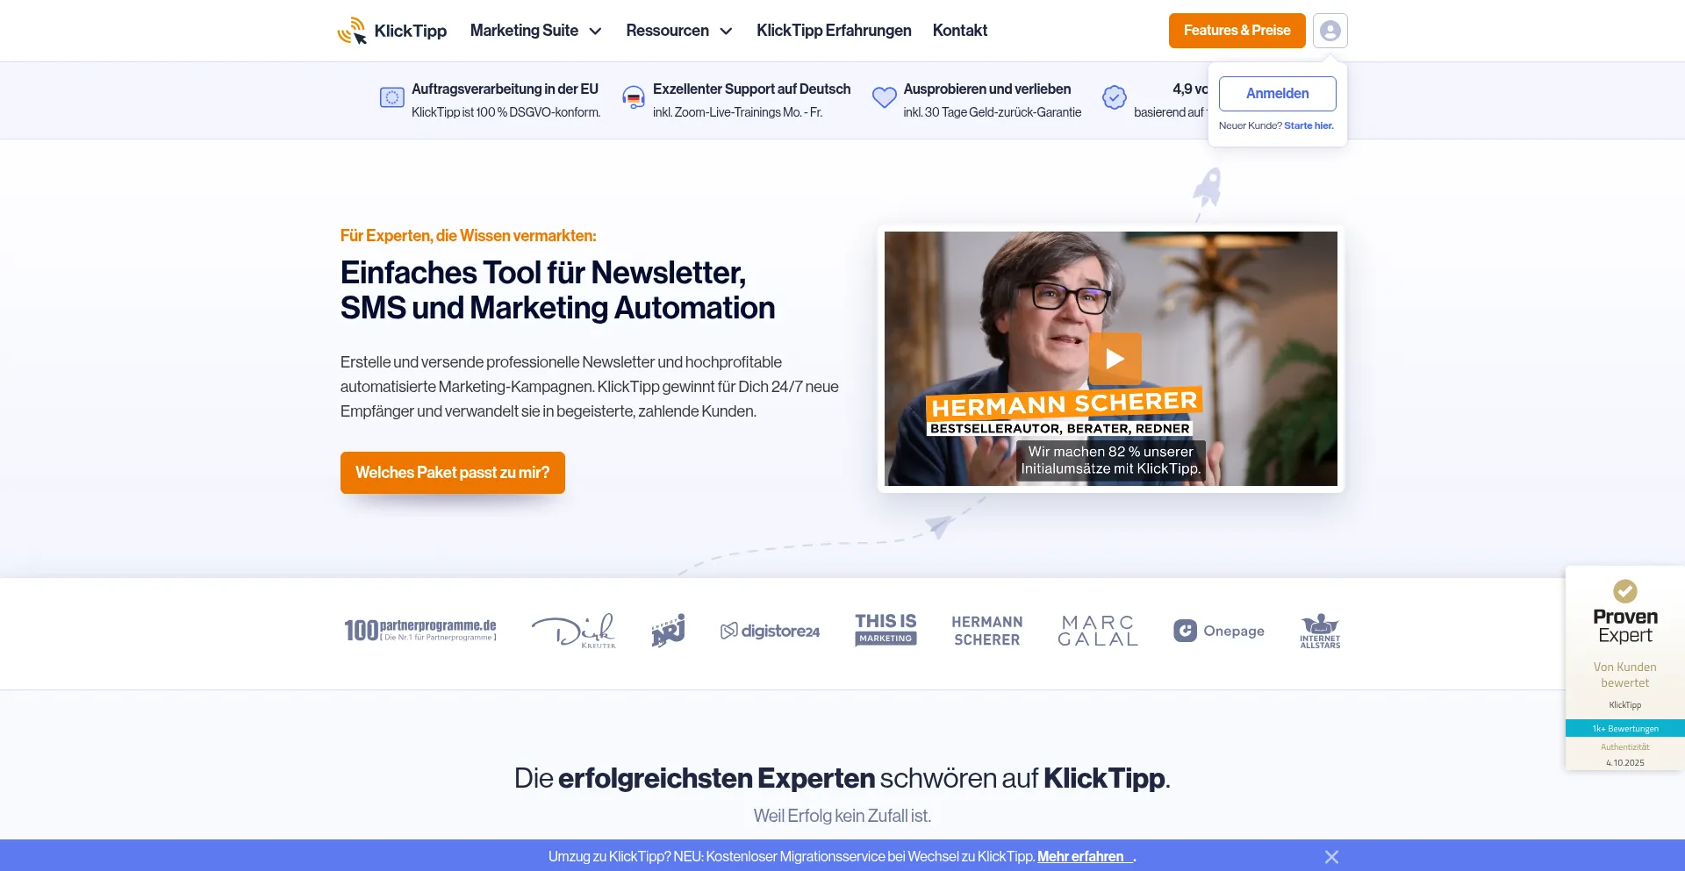The image size is (1685, 871).
Task: Click the Anmelden login button
Action: click(1277, 94)
